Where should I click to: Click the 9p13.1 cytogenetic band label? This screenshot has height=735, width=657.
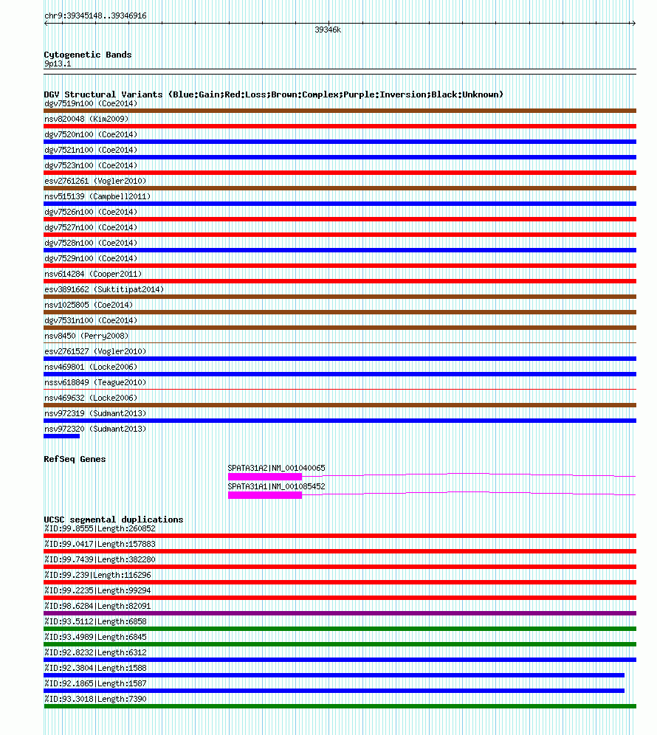click(58, 63)
